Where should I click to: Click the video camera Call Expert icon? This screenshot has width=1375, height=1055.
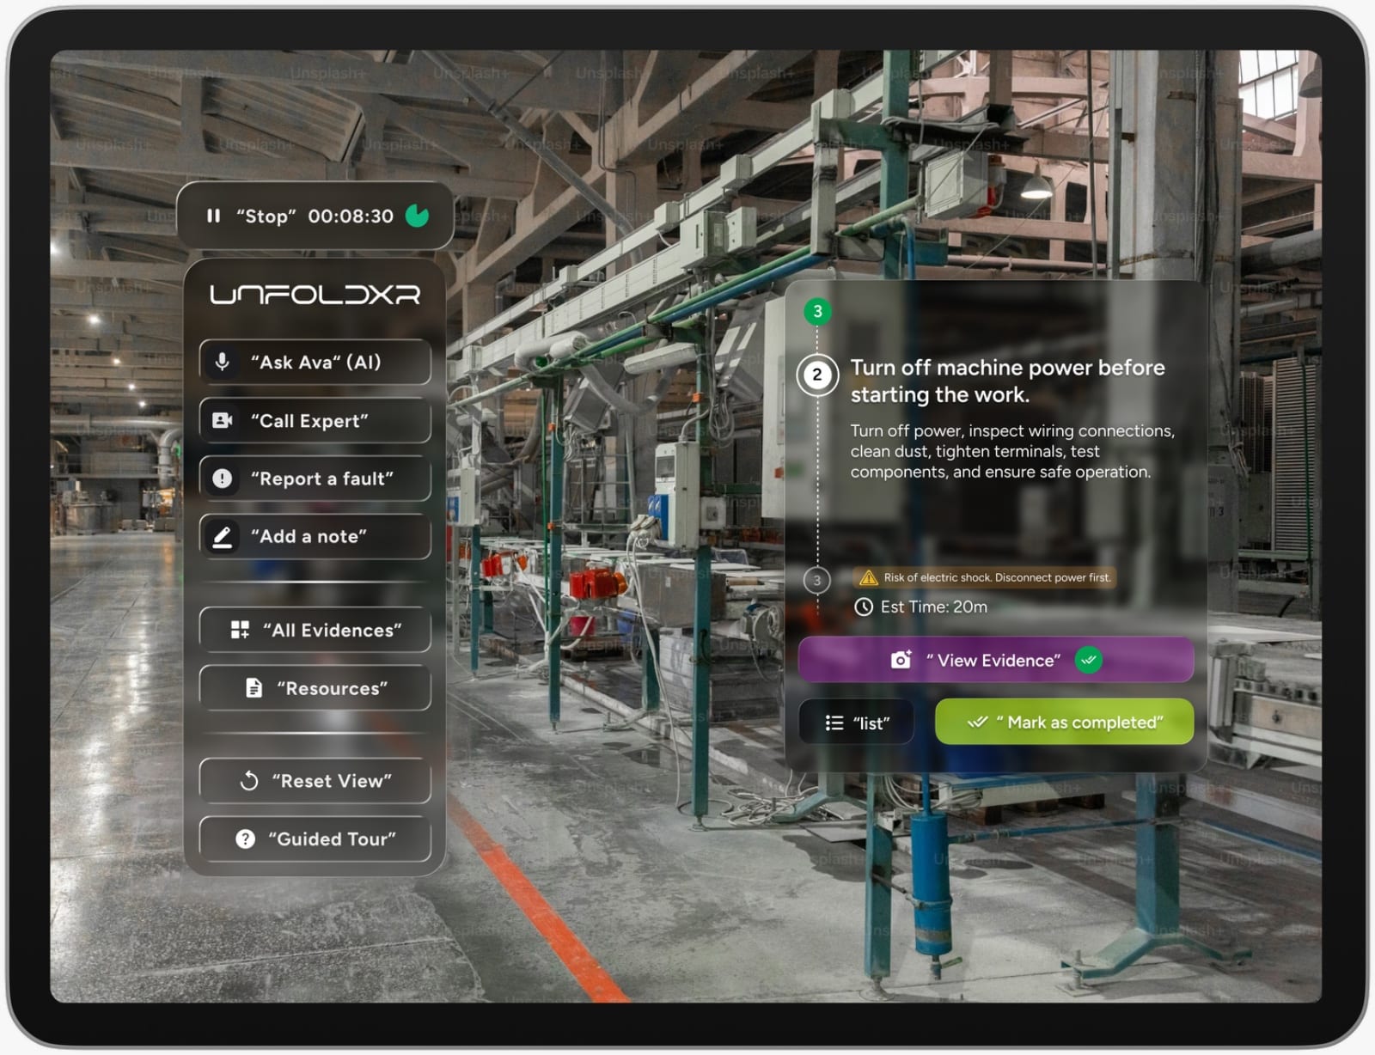(x=223, y=420)
